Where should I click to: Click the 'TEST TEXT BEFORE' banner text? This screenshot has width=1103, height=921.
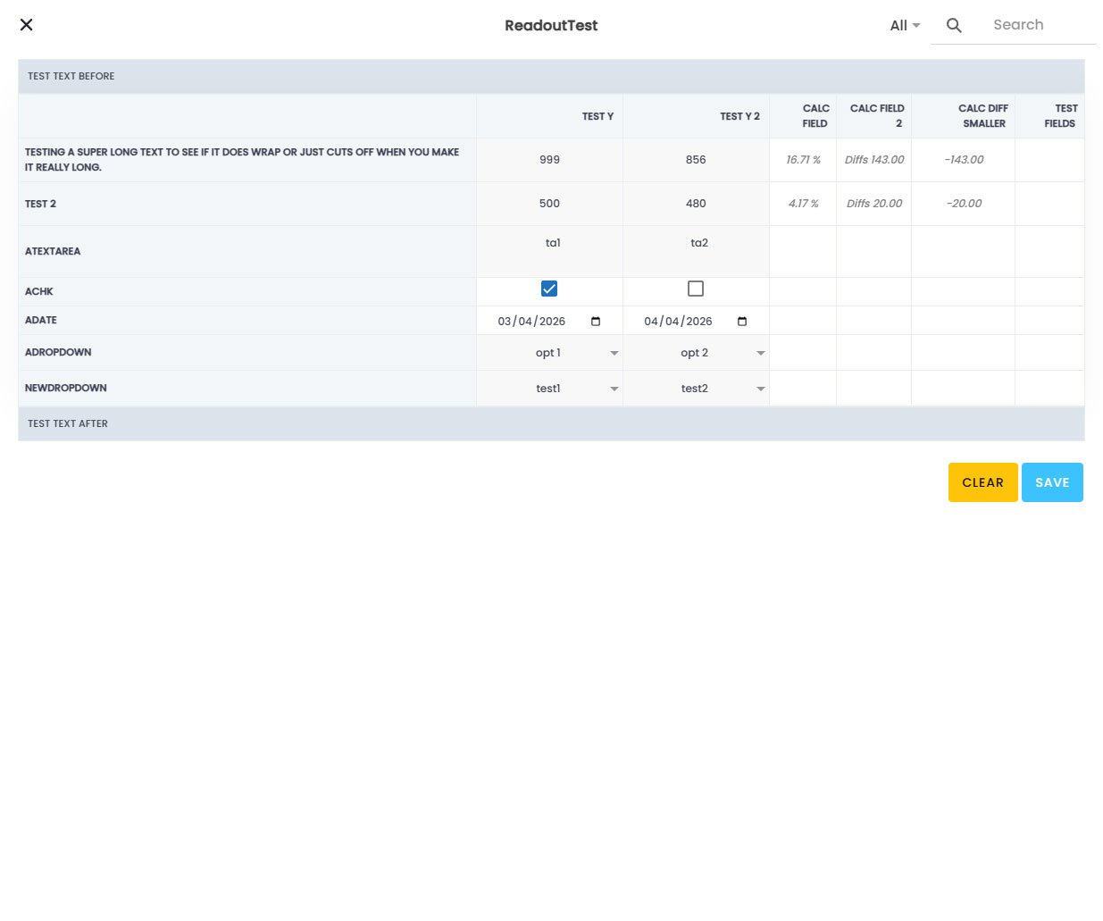71,76
